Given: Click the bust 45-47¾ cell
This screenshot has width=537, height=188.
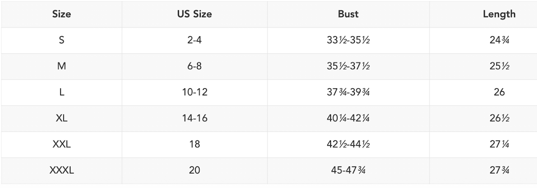Looking at the screenshot, I should tap(348, 171).
